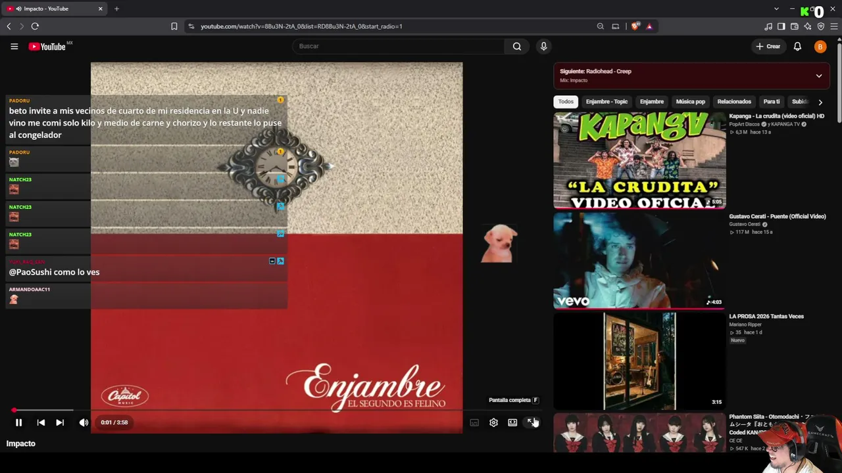The height and width of the screenshot is (473, 842).
Task: Open Kapanga - La crudita video title
Action: pyautogui.click(x=776, y=116)
